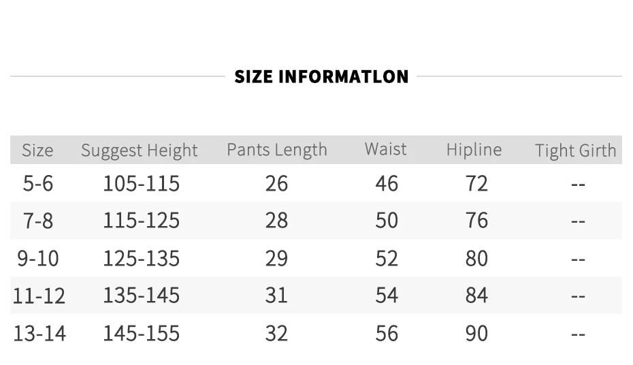Screen dimensions: 633x365
Task: Select pants length value 28
Action: 276,221
